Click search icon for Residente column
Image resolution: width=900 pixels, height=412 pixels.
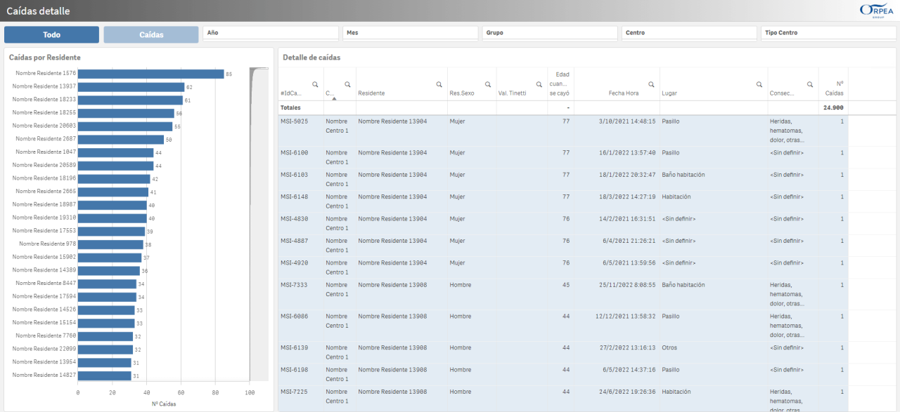(439, 84)
